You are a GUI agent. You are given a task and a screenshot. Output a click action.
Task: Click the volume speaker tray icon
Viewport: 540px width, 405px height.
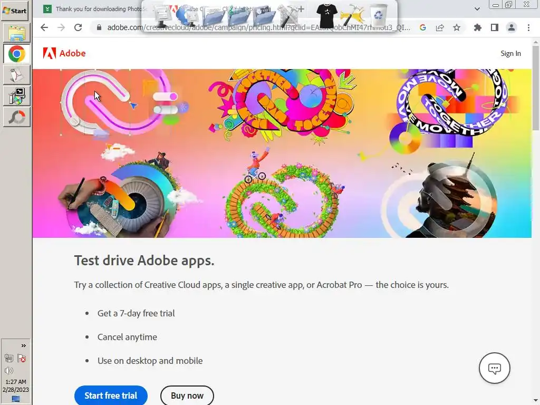point(9,371)
